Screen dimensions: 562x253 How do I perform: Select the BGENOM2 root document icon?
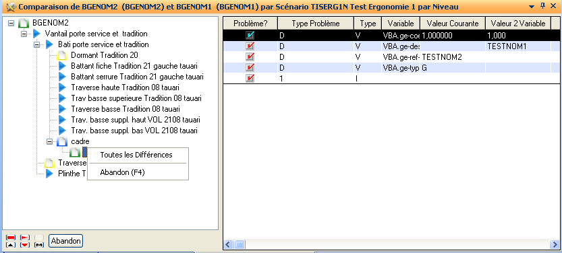click(x=24, y=23)
